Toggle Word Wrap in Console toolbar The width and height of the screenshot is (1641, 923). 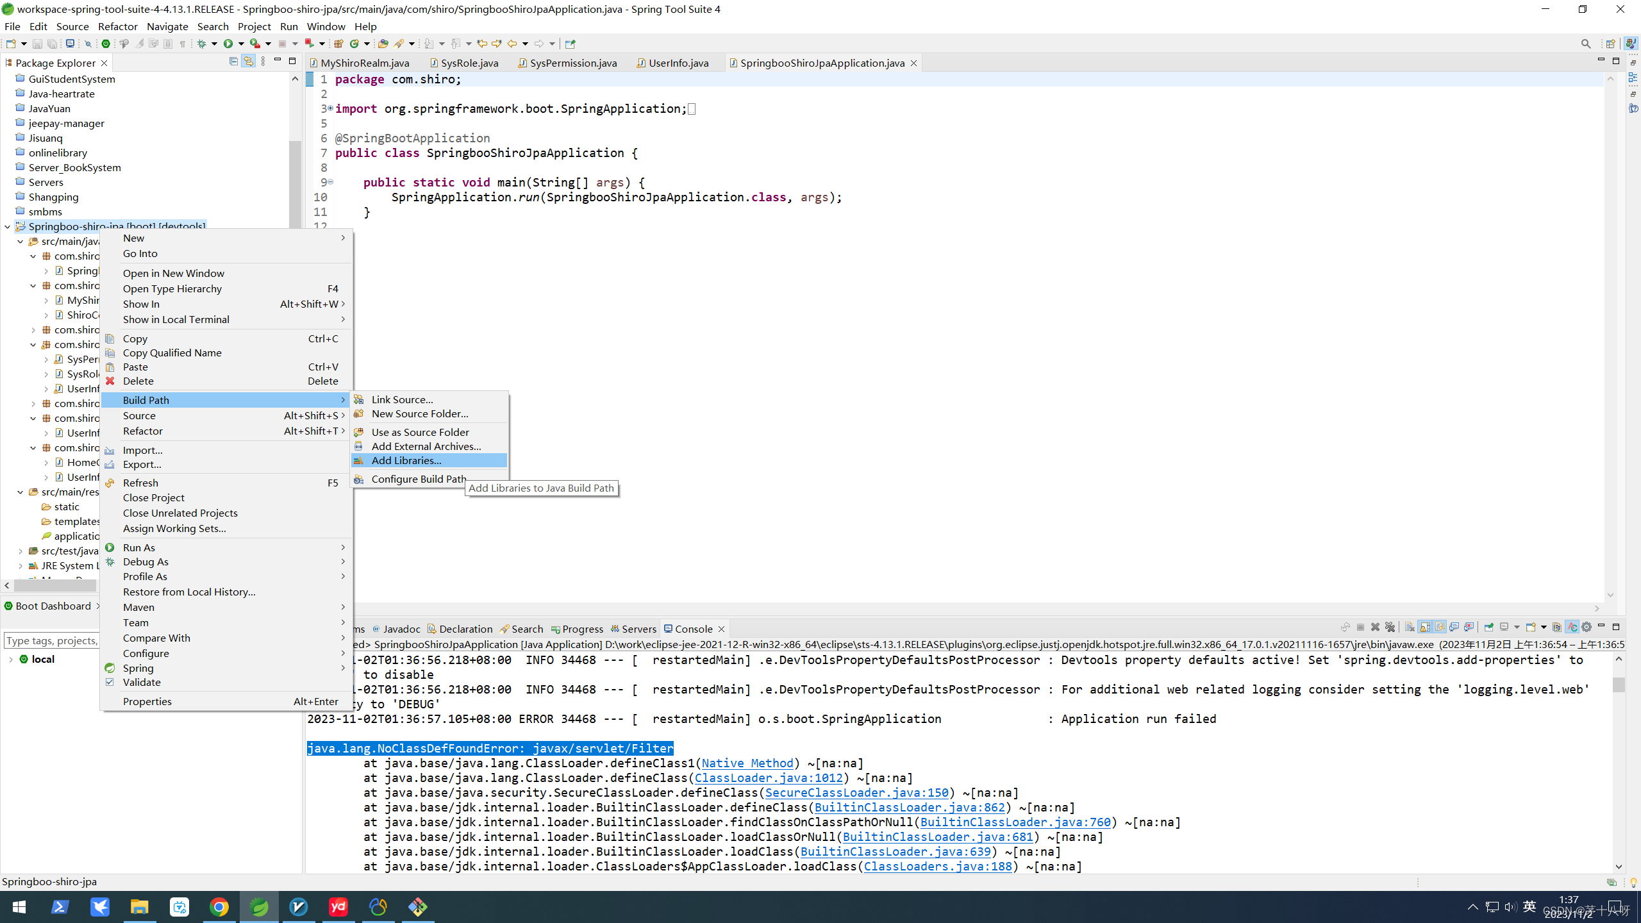pyautogui.click(x=1440, y=627)
